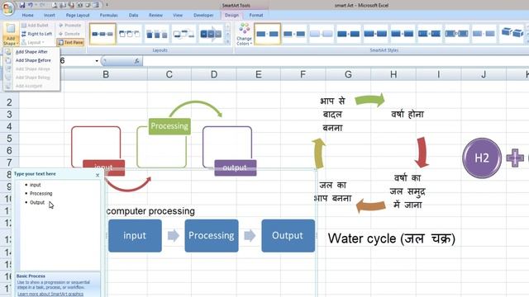Apply the third layout in Layouts gallery

tap(156, 34)
